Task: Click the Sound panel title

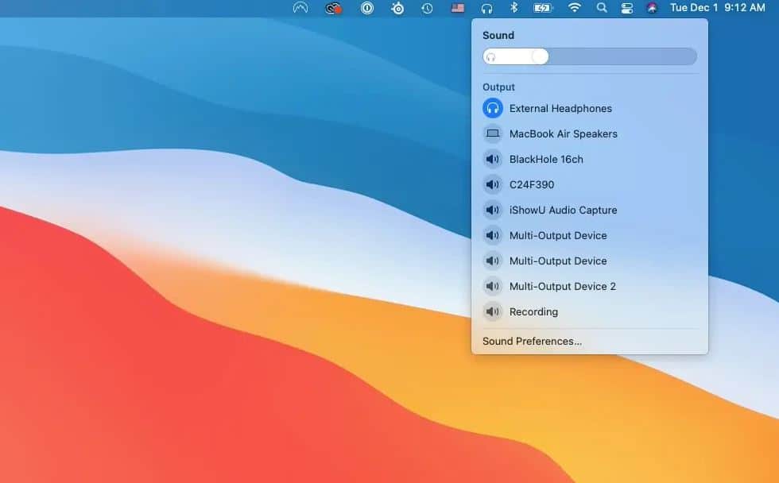Action: [498, 35]
